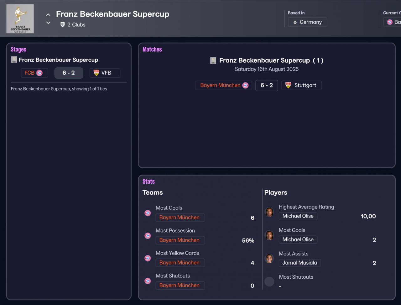The width and height of the screenshot is (401, 305).
Task: Open Bayern München under Most Possession
Action: coord(180,240)
